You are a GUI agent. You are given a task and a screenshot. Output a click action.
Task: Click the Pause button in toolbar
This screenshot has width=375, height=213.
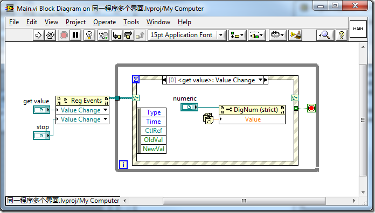[75, 35]
